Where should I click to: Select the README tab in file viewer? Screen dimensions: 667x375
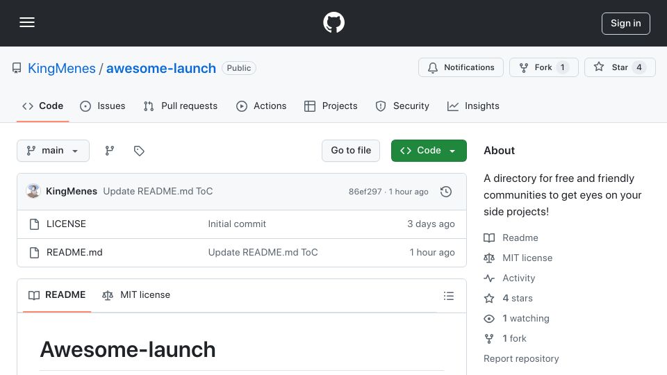click(57, 295)
